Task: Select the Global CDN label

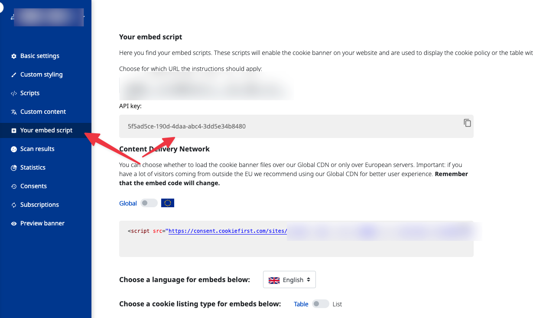Action: click(128, 203)
